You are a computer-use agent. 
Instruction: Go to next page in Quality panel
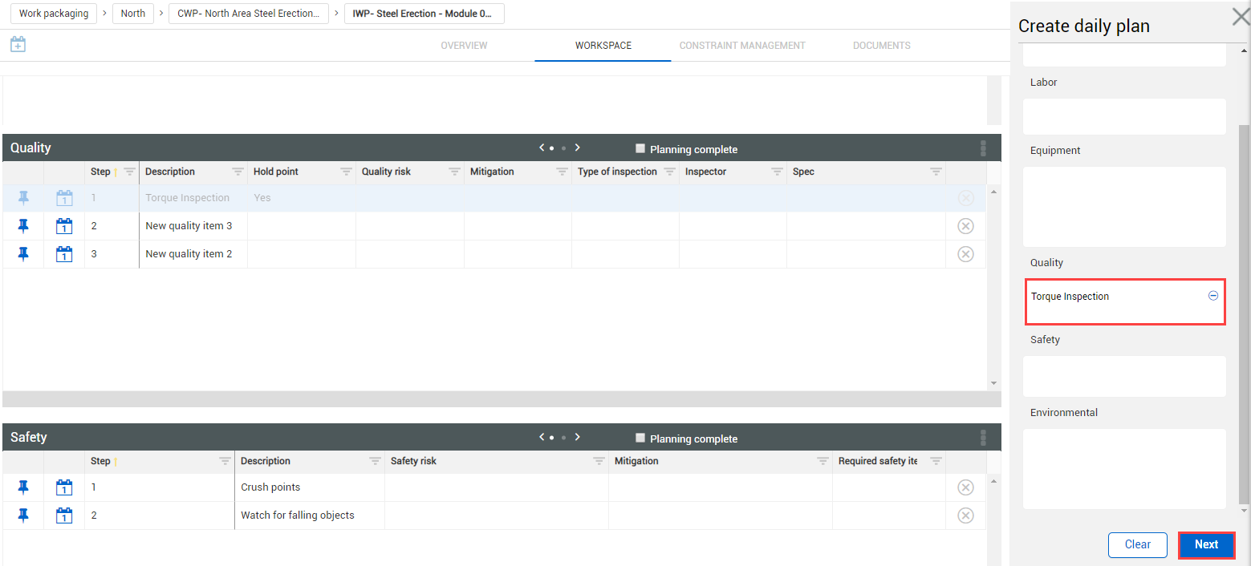pos(578,148)
